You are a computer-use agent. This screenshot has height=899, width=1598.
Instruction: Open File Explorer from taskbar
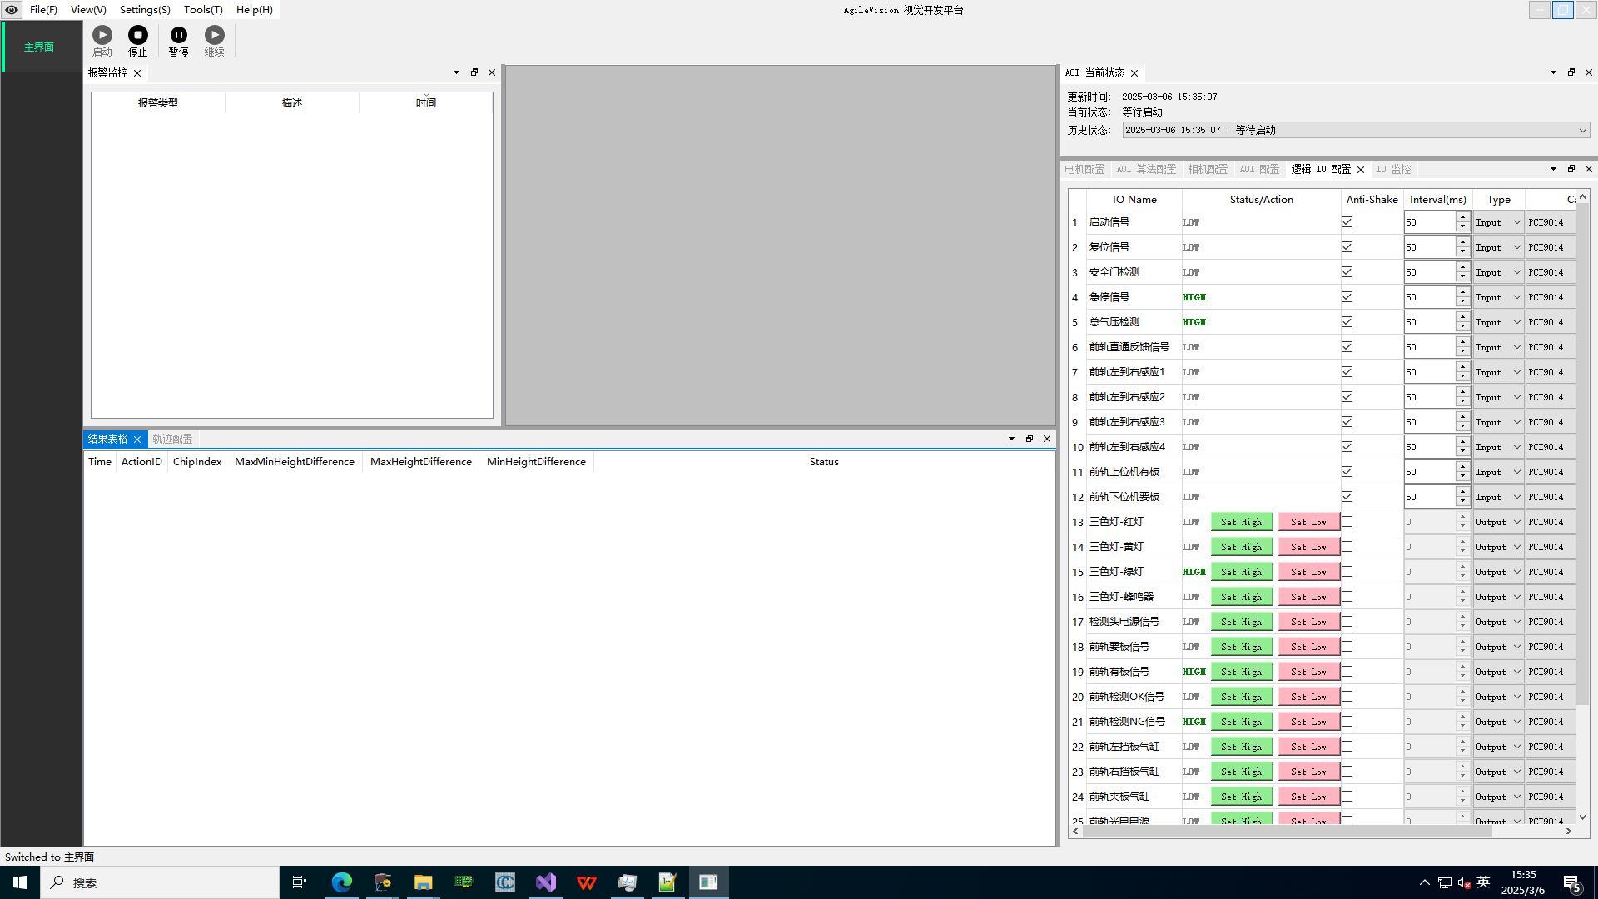[423, 882]
